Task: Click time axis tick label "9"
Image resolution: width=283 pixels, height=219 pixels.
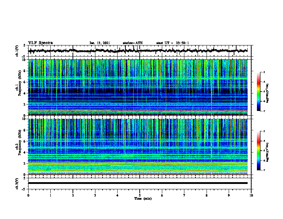Action: pos(229,195)
